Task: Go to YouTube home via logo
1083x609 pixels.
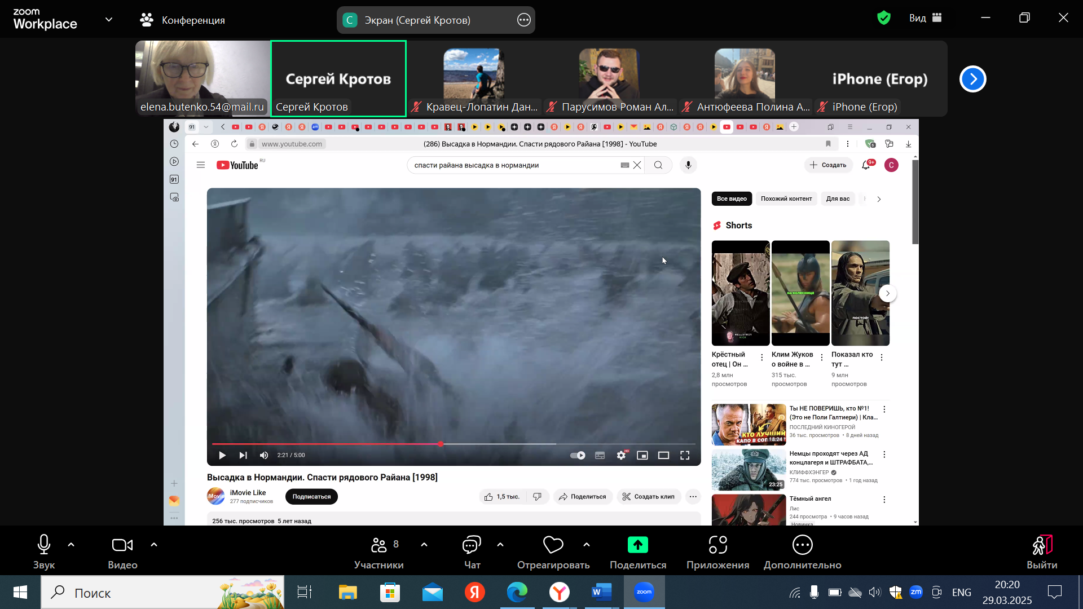Action: pos(237,165)
